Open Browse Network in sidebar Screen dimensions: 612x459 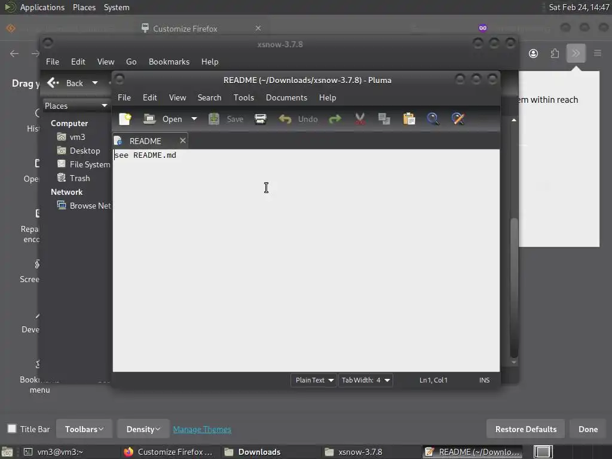click(x=84, y=206)
